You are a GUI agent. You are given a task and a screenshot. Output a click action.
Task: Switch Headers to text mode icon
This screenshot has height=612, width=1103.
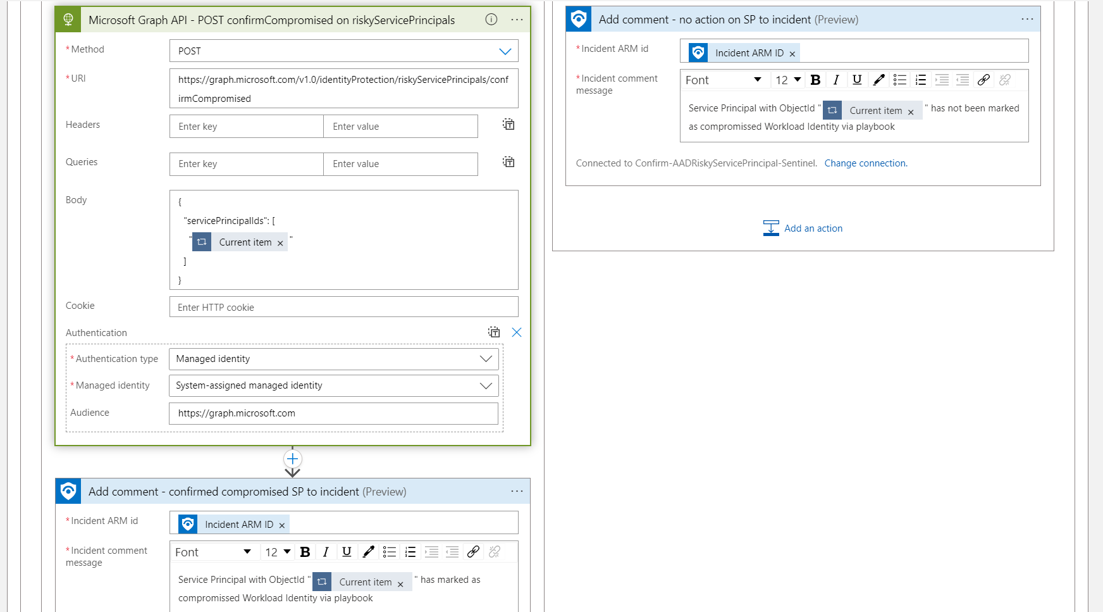point(508,124)
